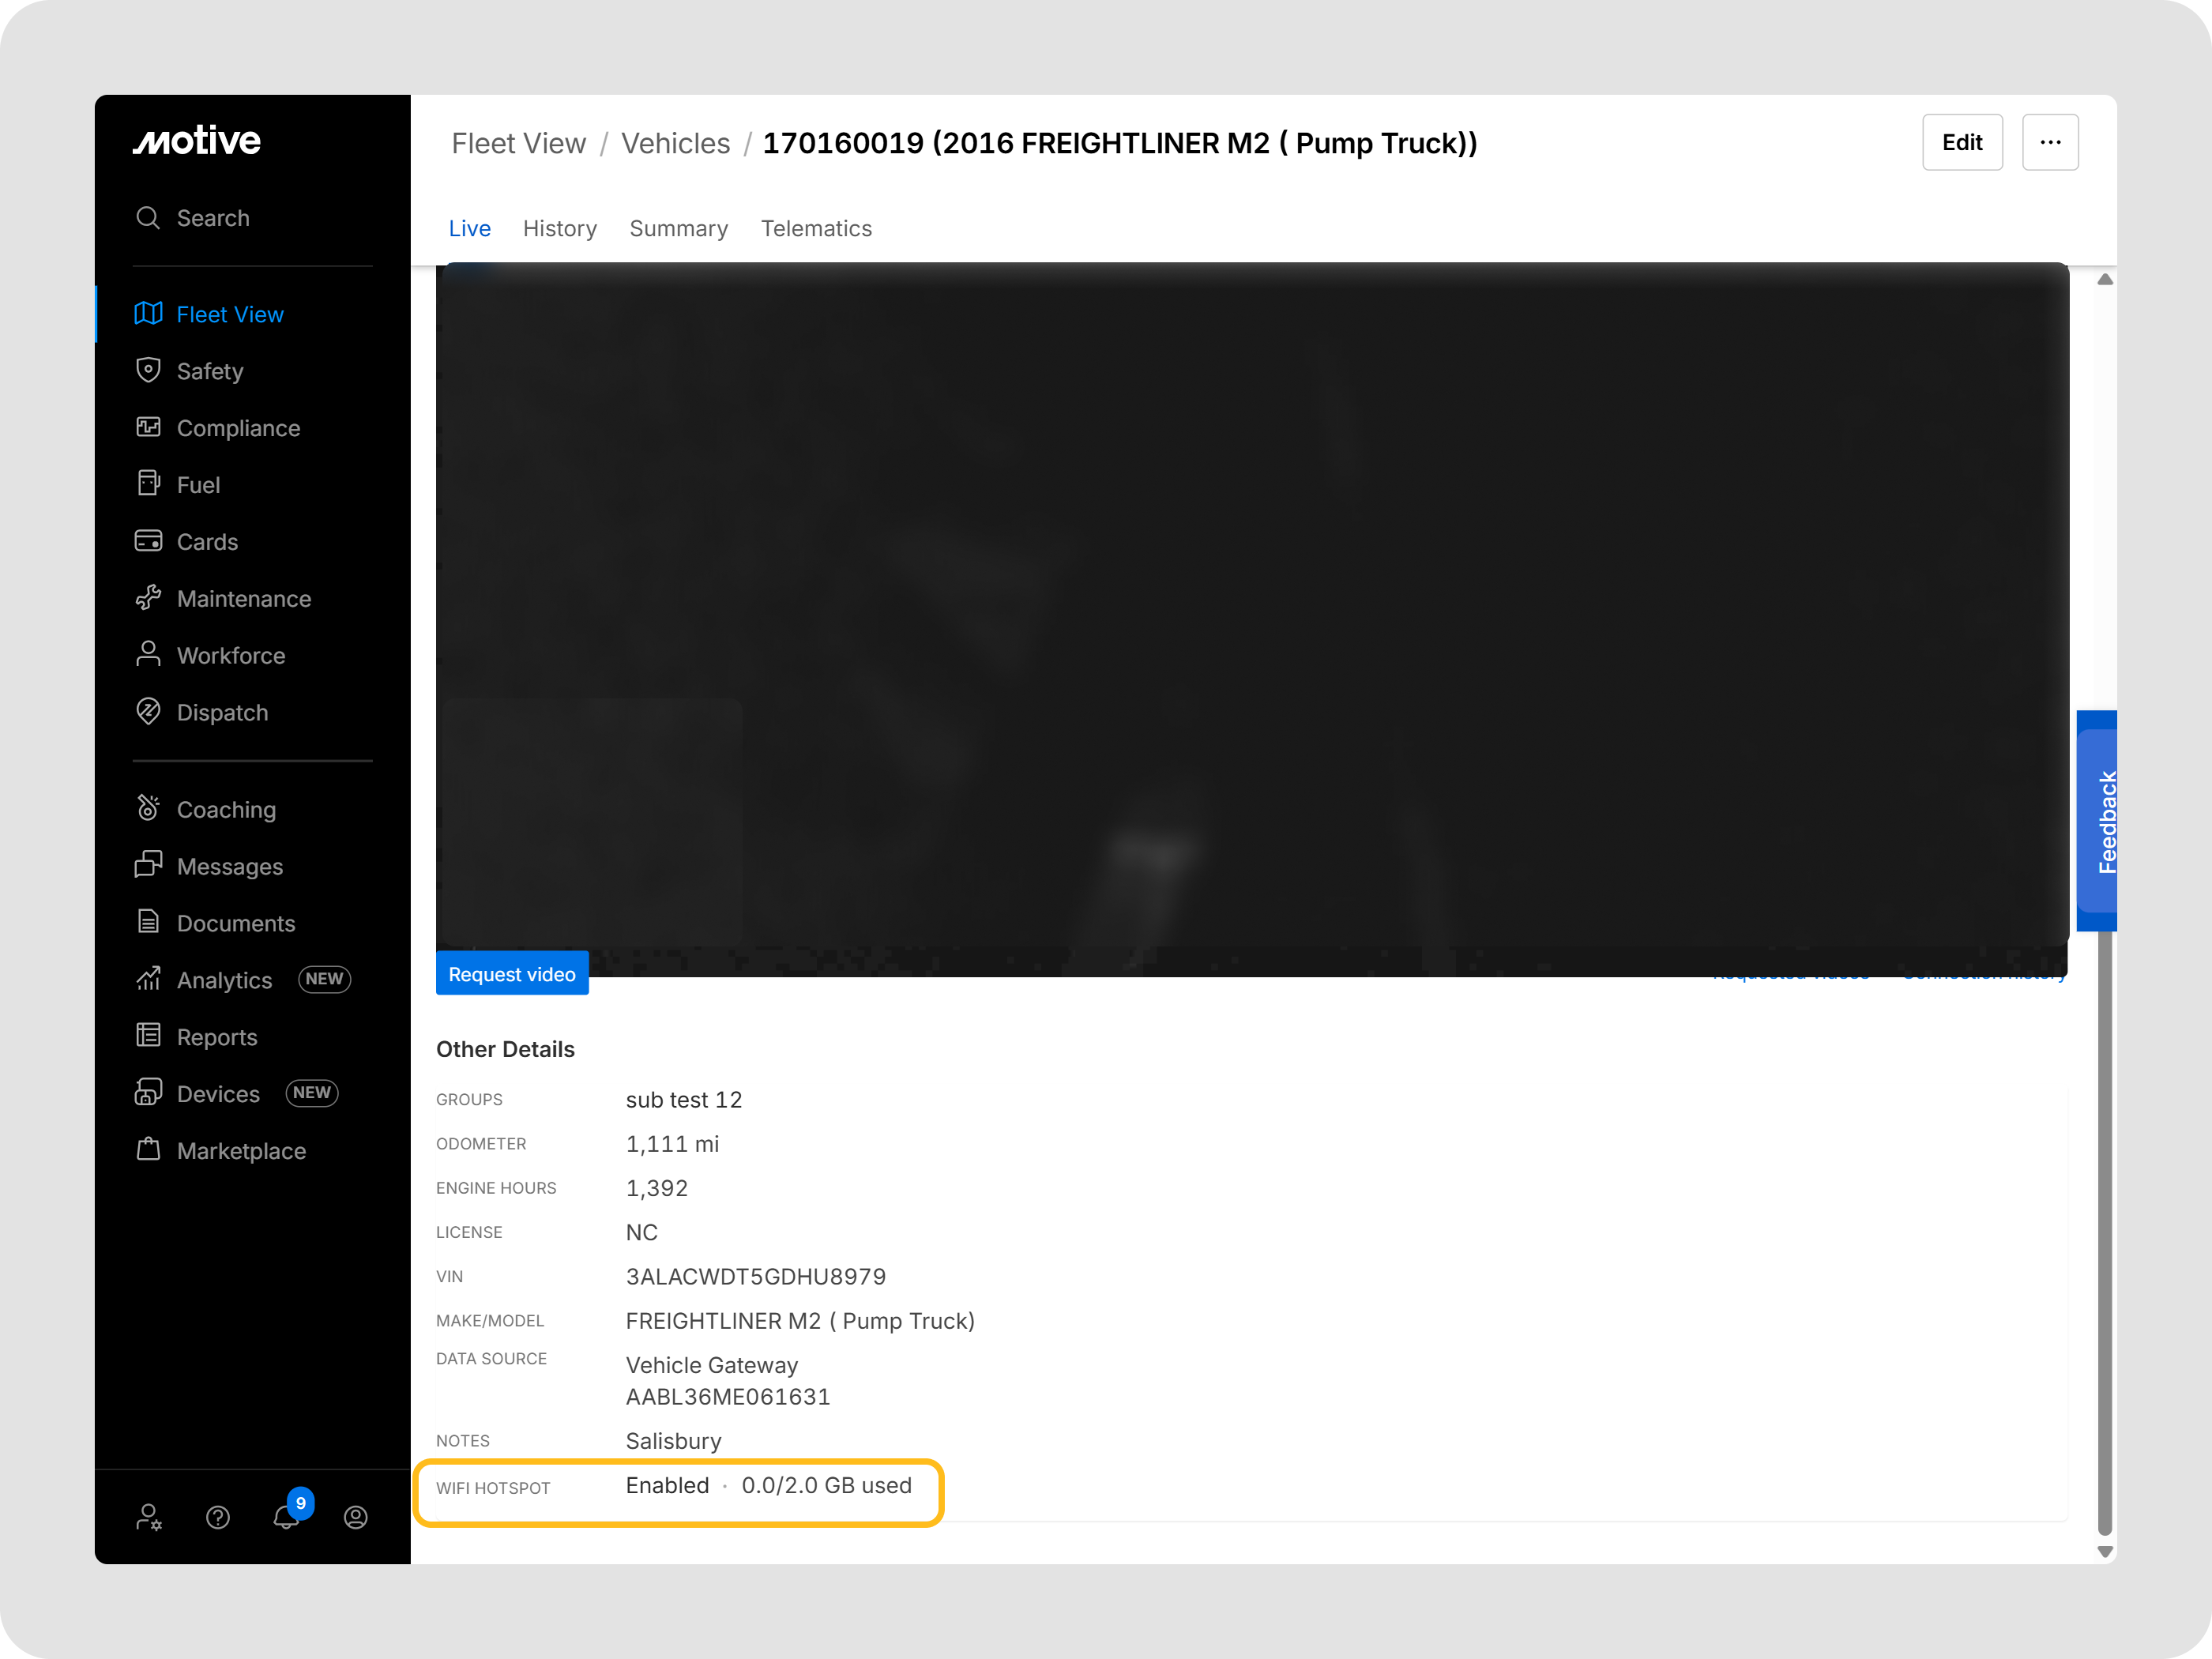Open Maintenance from the sidebar

(243, 598)
